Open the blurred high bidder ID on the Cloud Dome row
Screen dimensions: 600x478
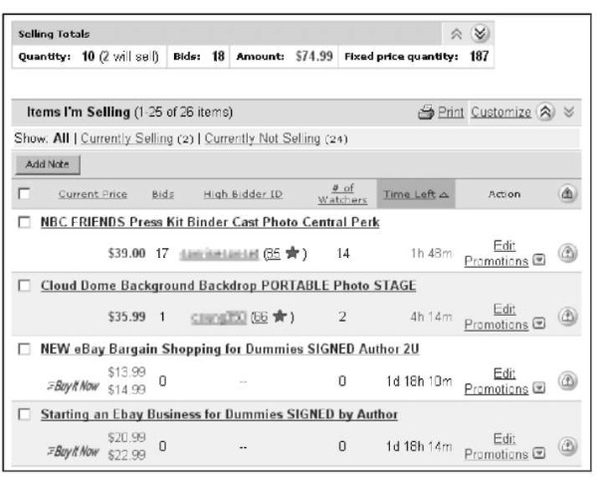(218, 318)
